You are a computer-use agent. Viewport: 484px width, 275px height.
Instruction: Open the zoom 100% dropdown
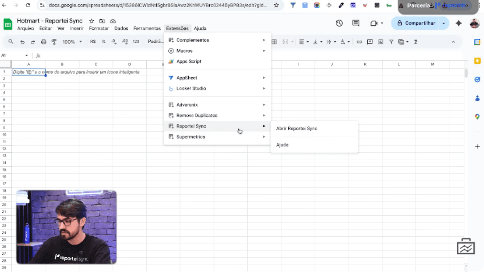point(72,42)
